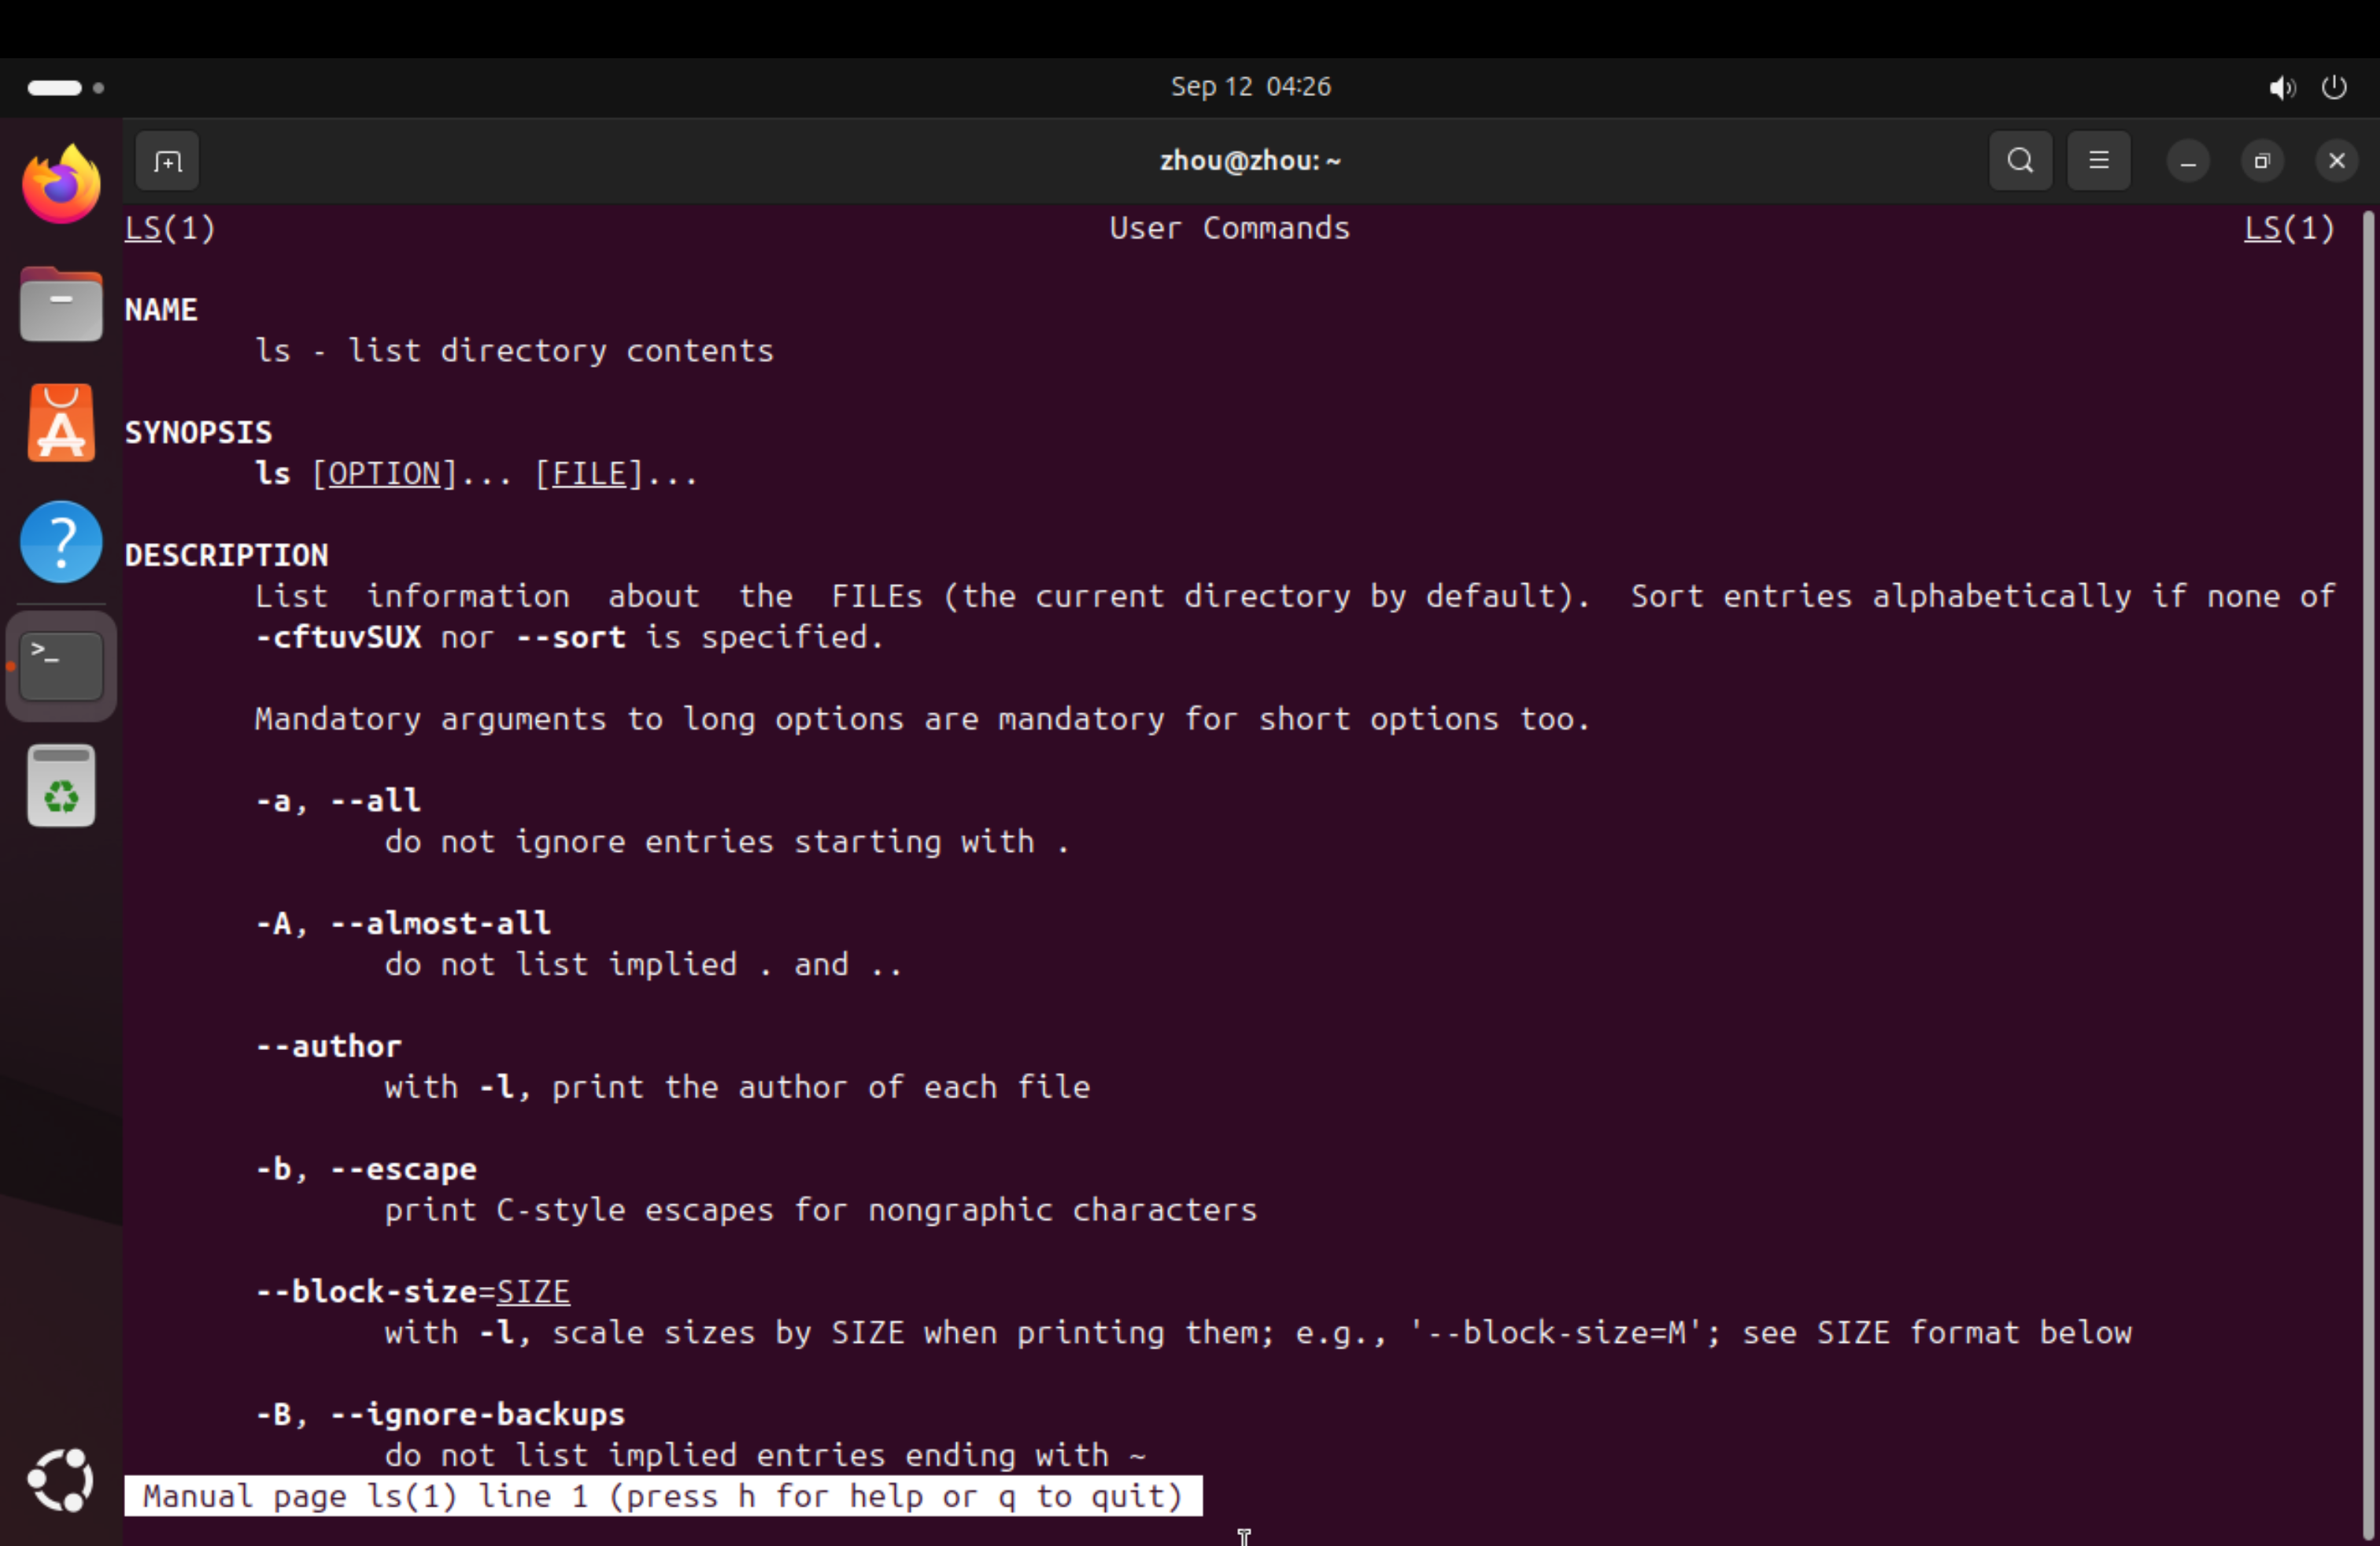This screenshot has height=1546, width=2380.
Task: Click the manual page status line
Action: pos(662,1496)
